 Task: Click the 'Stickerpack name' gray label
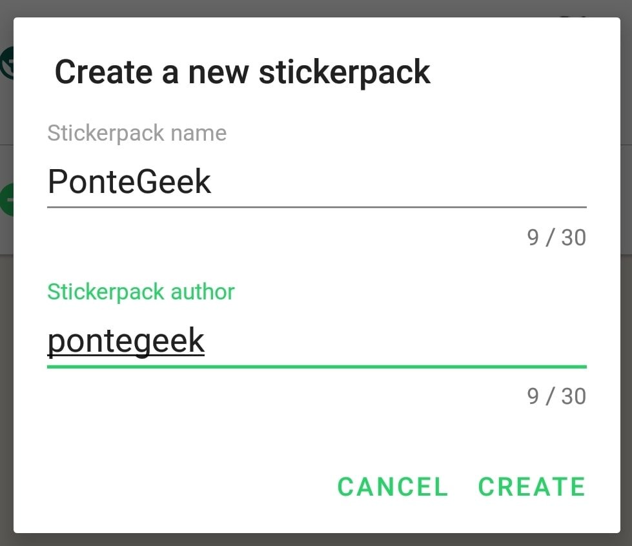137,133
